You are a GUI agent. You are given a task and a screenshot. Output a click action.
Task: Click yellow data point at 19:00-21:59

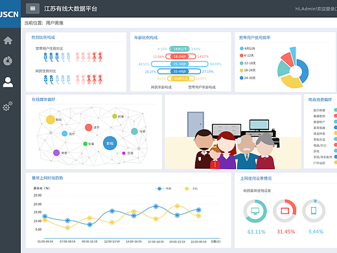click(x=177, y=206)
